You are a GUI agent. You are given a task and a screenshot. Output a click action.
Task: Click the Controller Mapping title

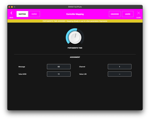click(x=75, y=14)
